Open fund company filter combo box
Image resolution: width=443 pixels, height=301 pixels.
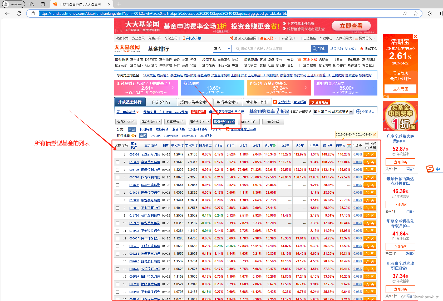[333, 112]
